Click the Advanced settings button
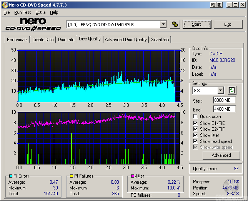 (221, 155)
